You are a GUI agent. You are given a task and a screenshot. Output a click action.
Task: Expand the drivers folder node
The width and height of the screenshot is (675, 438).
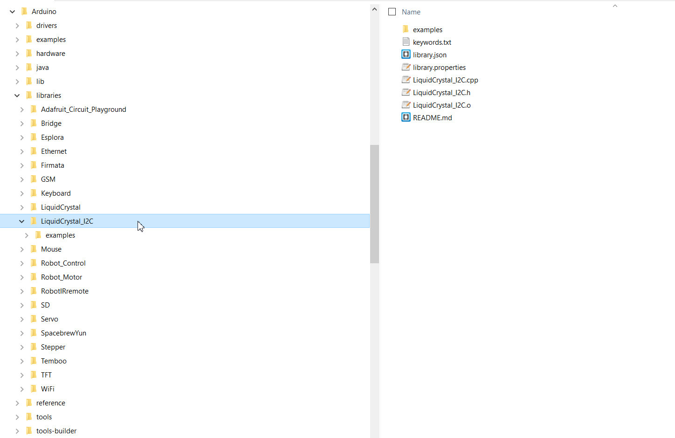click(x=17, y=26)
